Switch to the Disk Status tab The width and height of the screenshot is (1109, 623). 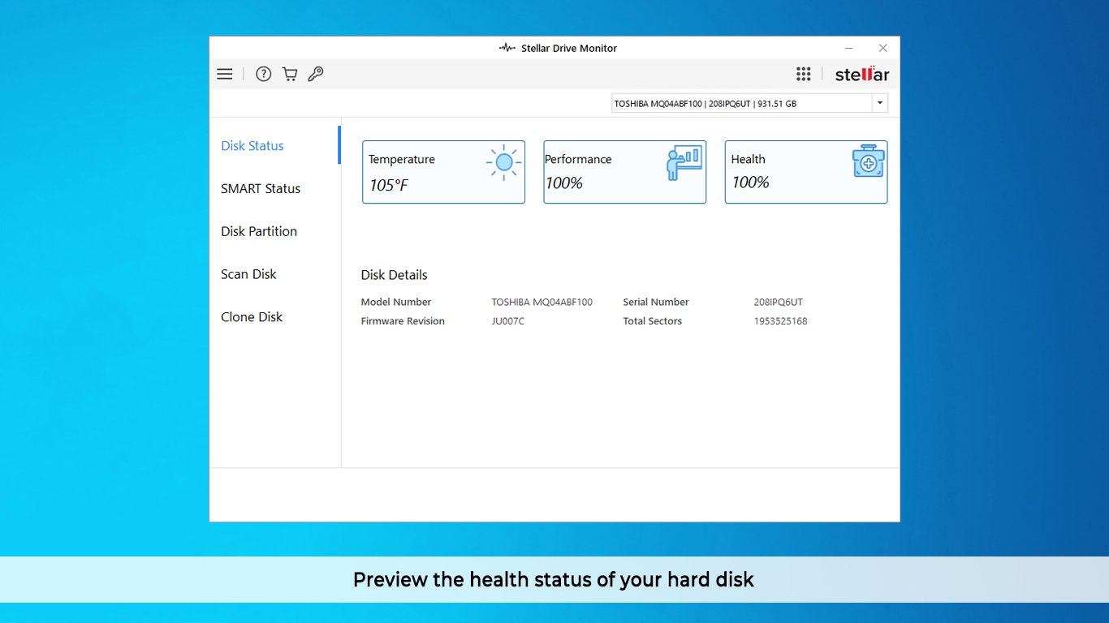pyautogui.click(x=252, y=146)
